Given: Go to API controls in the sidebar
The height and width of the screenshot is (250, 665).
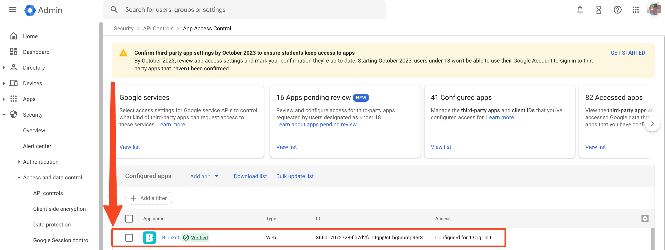Looking at the screenshot, I should (48, 193).
